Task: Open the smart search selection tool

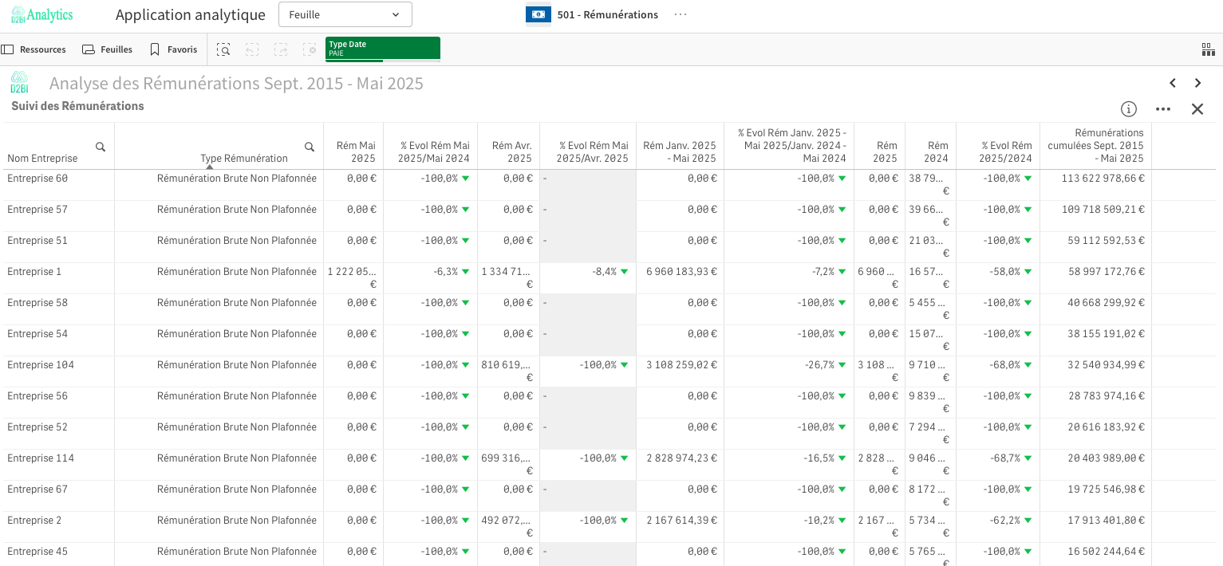Action: [x=224, y=49]
